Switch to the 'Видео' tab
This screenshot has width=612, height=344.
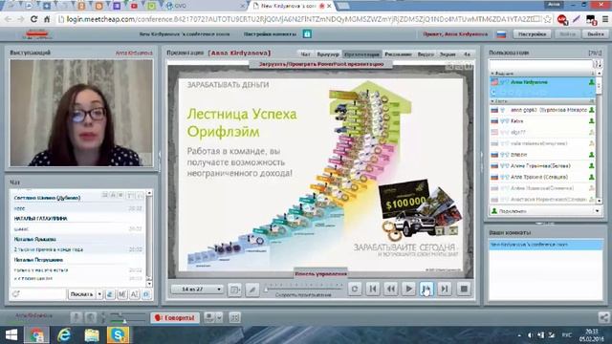pyautogui.click(x=426, y=54)
